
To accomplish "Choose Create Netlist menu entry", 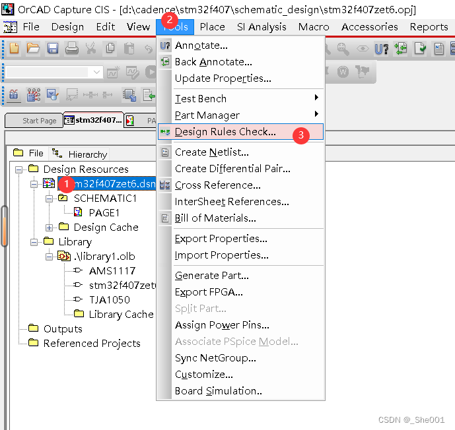I will coord(240,152).
